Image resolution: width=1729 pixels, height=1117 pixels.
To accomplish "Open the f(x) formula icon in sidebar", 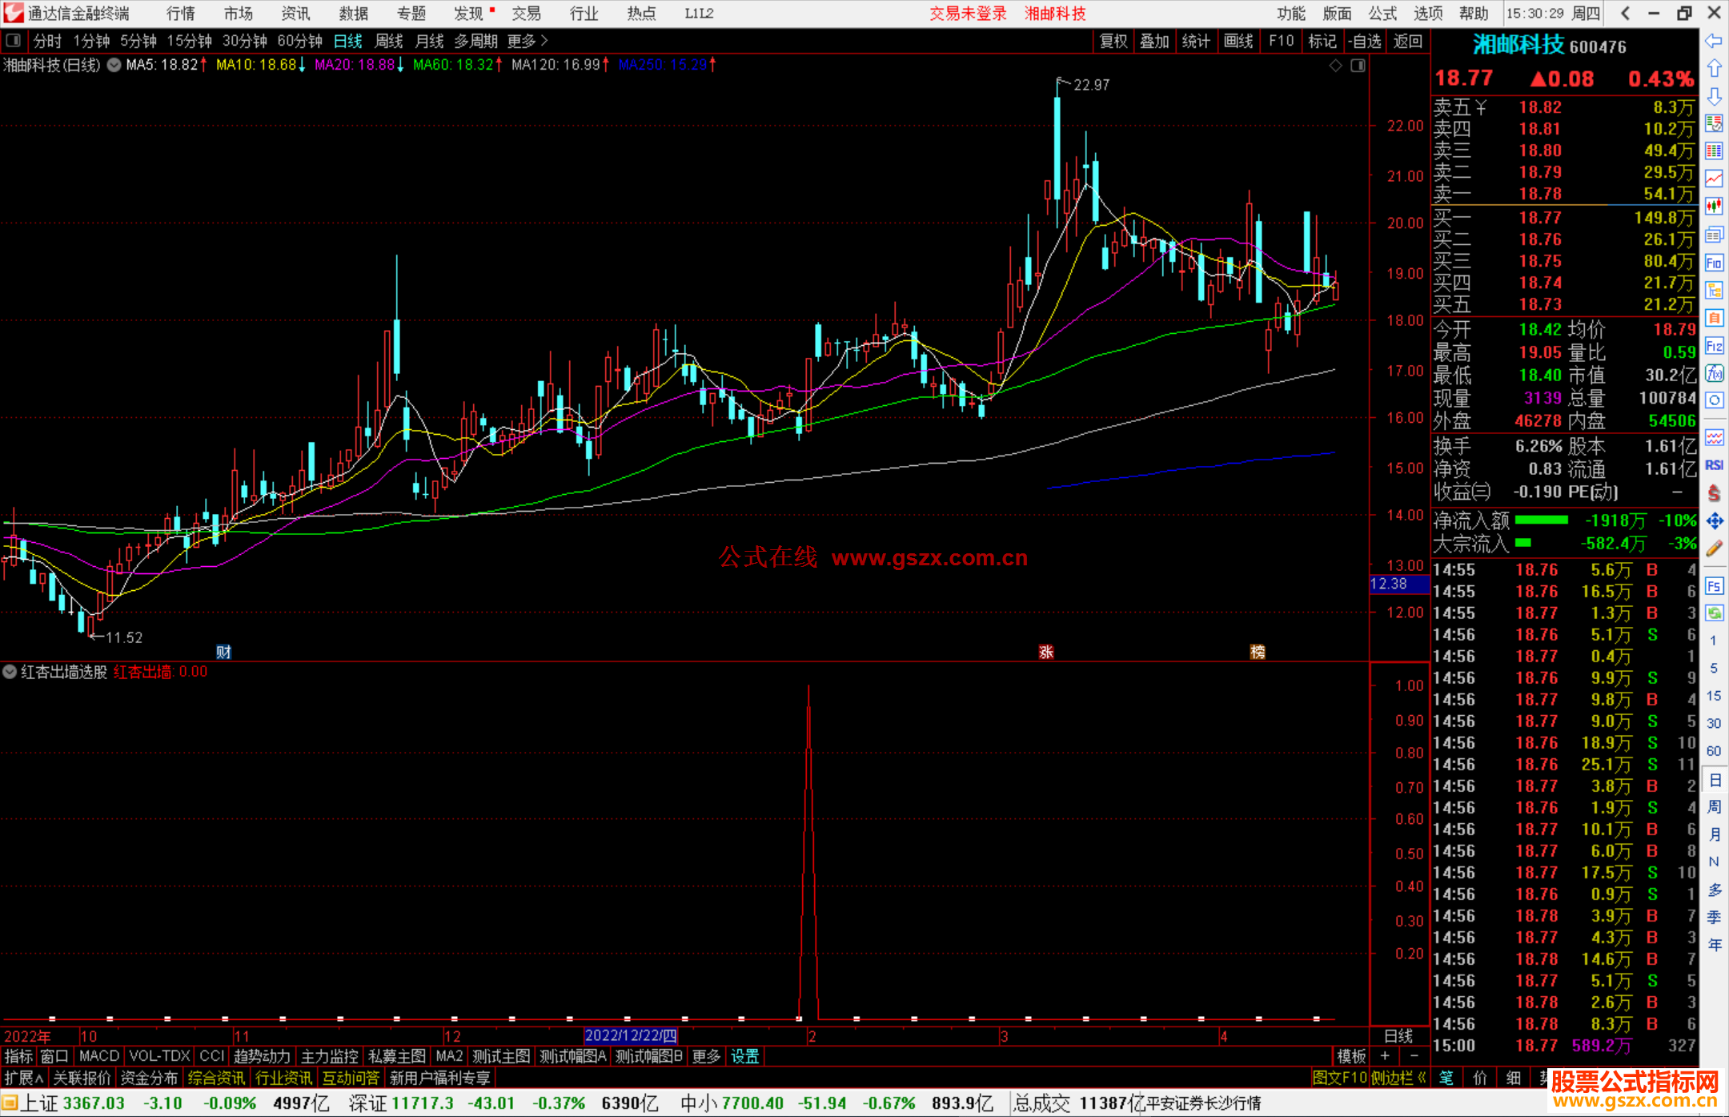I will 1714,373.
